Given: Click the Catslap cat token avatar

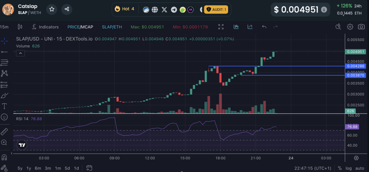Looking at the screenshot, I should coord(8,9).
